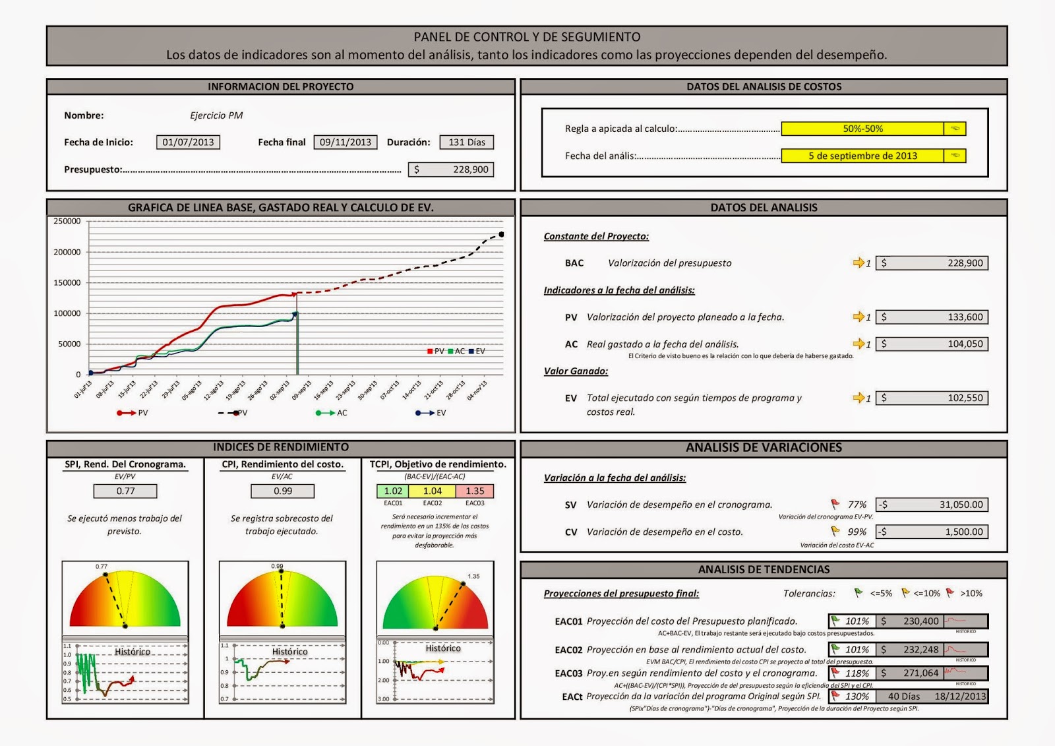Click the red solid PV legend marker below chart
Screen dimensions: 1055x746
(x=126, y=413)
